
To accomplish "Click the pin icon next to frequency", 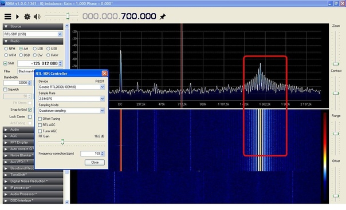I will (x=163, y=17).
